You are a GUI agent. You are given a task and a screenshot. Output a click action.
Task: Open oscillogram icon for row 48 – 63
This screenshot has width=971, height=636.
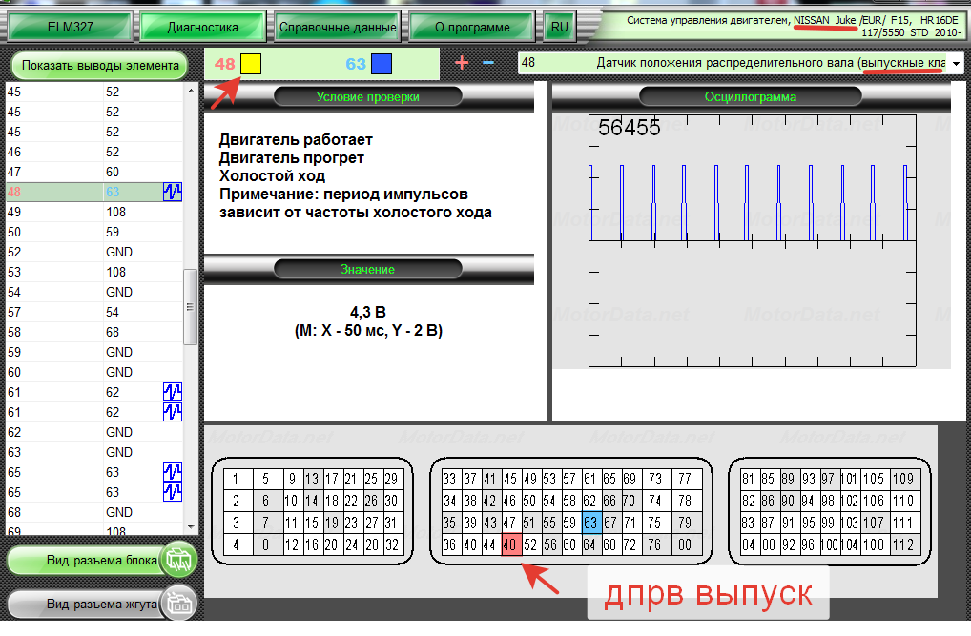pos(172,192)
